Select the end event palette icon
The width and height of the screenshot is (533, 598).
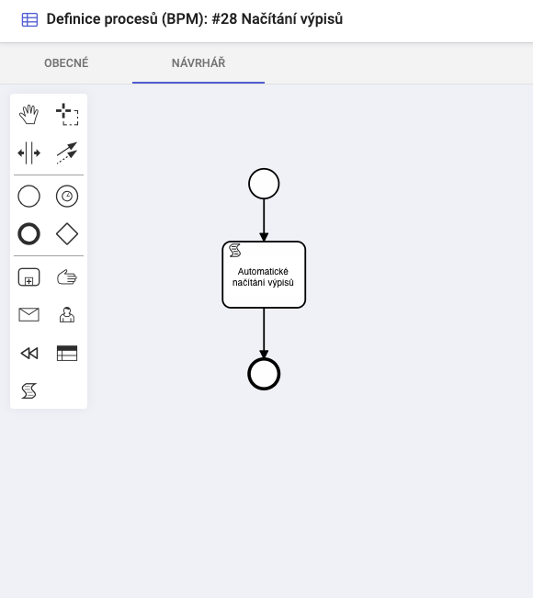coord(29,234)
